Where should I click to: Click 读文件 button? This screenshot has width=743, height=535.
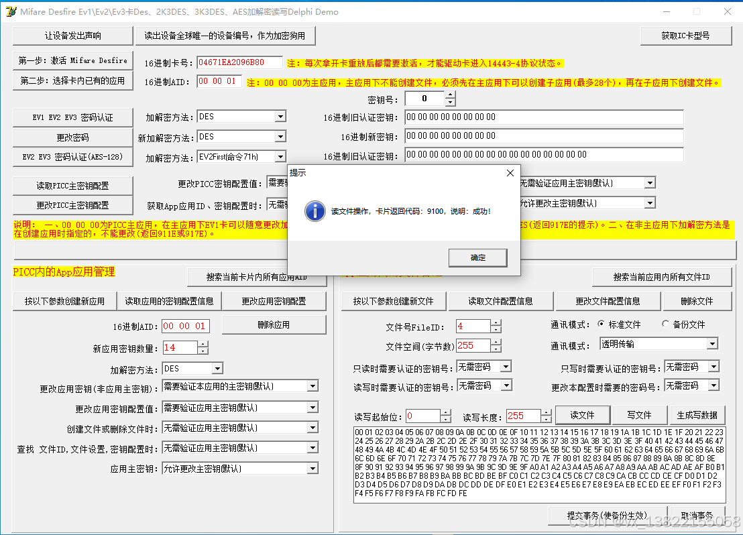[582, 415]
